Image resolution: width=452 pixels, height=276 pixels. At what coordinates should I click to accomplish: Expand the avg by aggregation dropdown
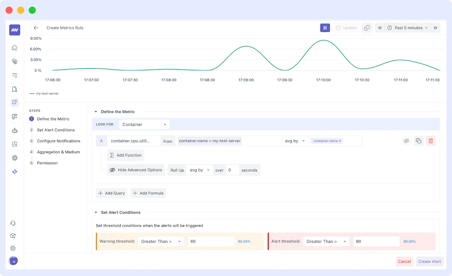click(295, 141)
